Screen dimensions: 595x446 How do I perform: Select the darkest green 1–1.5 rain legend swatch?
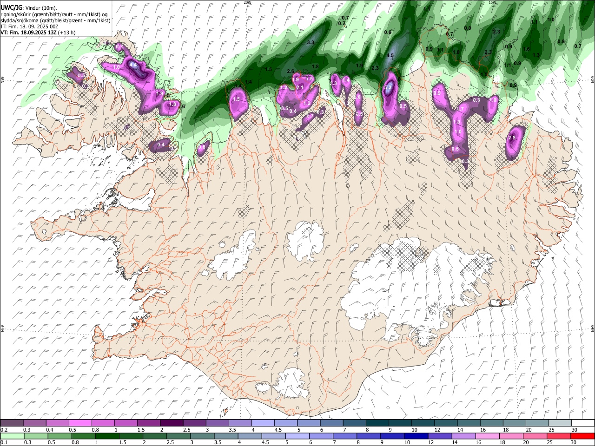tap(107, 436)
